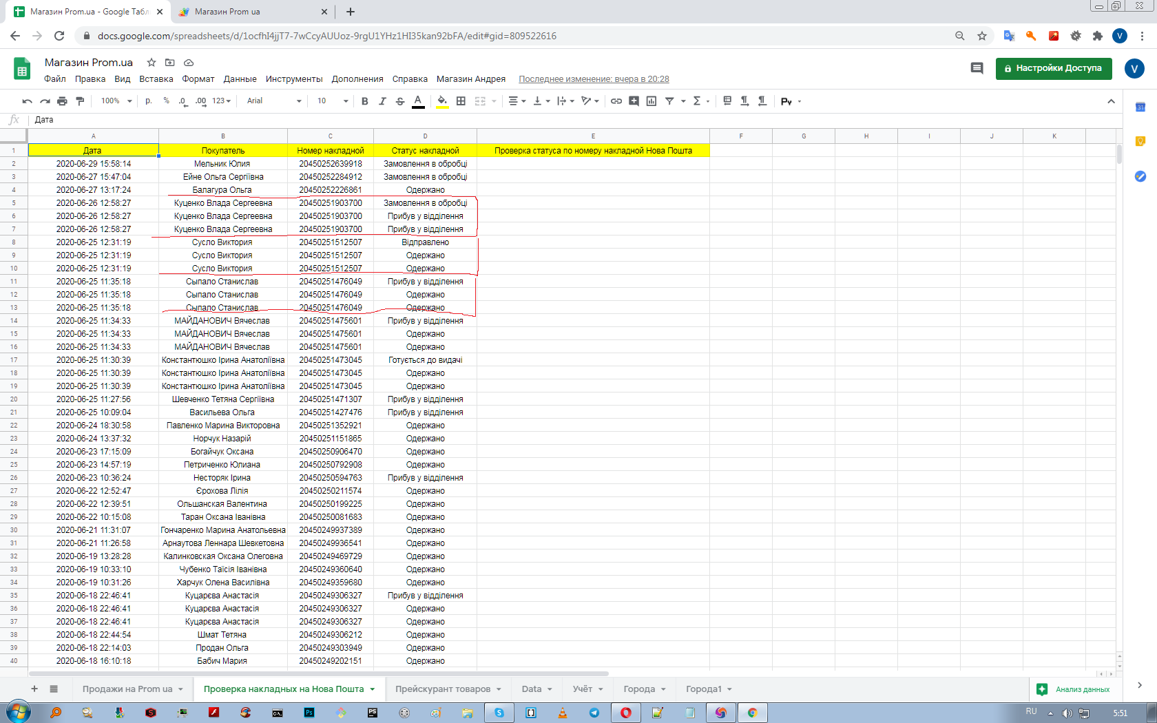1157x723 pixels.
Task: Collapse the toolbar menus with chevron
Action: (x=1111, y=101)
